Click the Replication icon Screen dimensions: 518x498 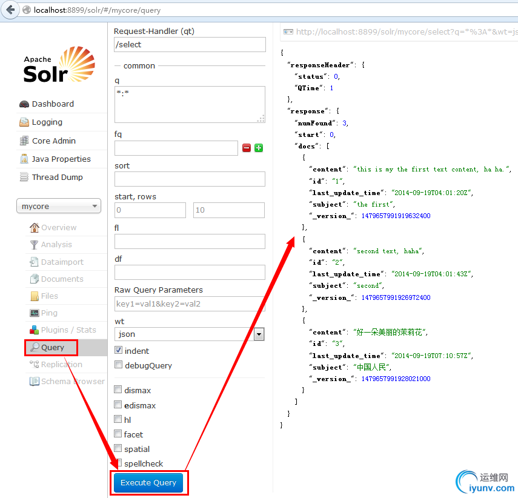point(34,364)
